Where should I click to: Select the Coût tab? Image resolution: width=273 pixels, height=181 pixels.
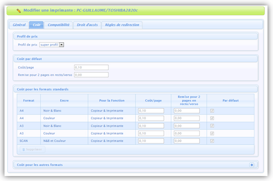tap(36, 25)
